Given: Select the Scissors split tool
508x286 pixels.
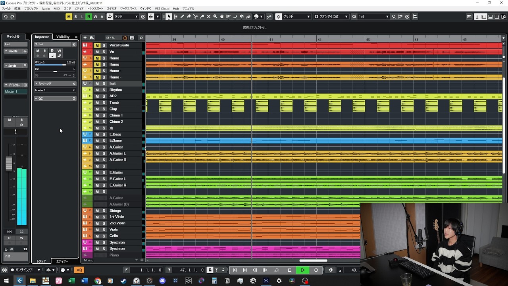Looking at the screenshot, I should pos(195,17).
